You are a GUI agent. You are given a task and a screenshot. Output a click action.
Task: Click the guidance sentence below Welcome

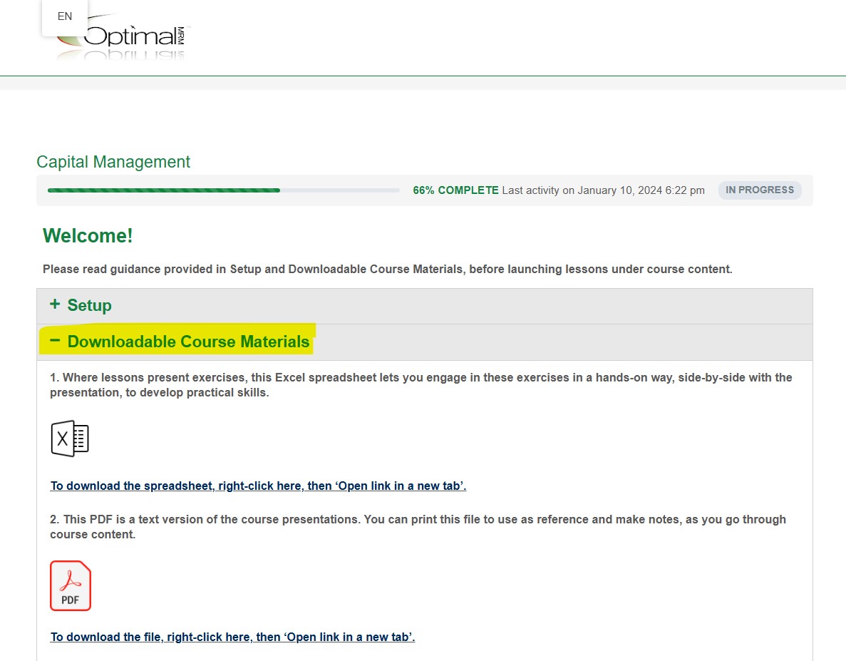pos(387,269)
